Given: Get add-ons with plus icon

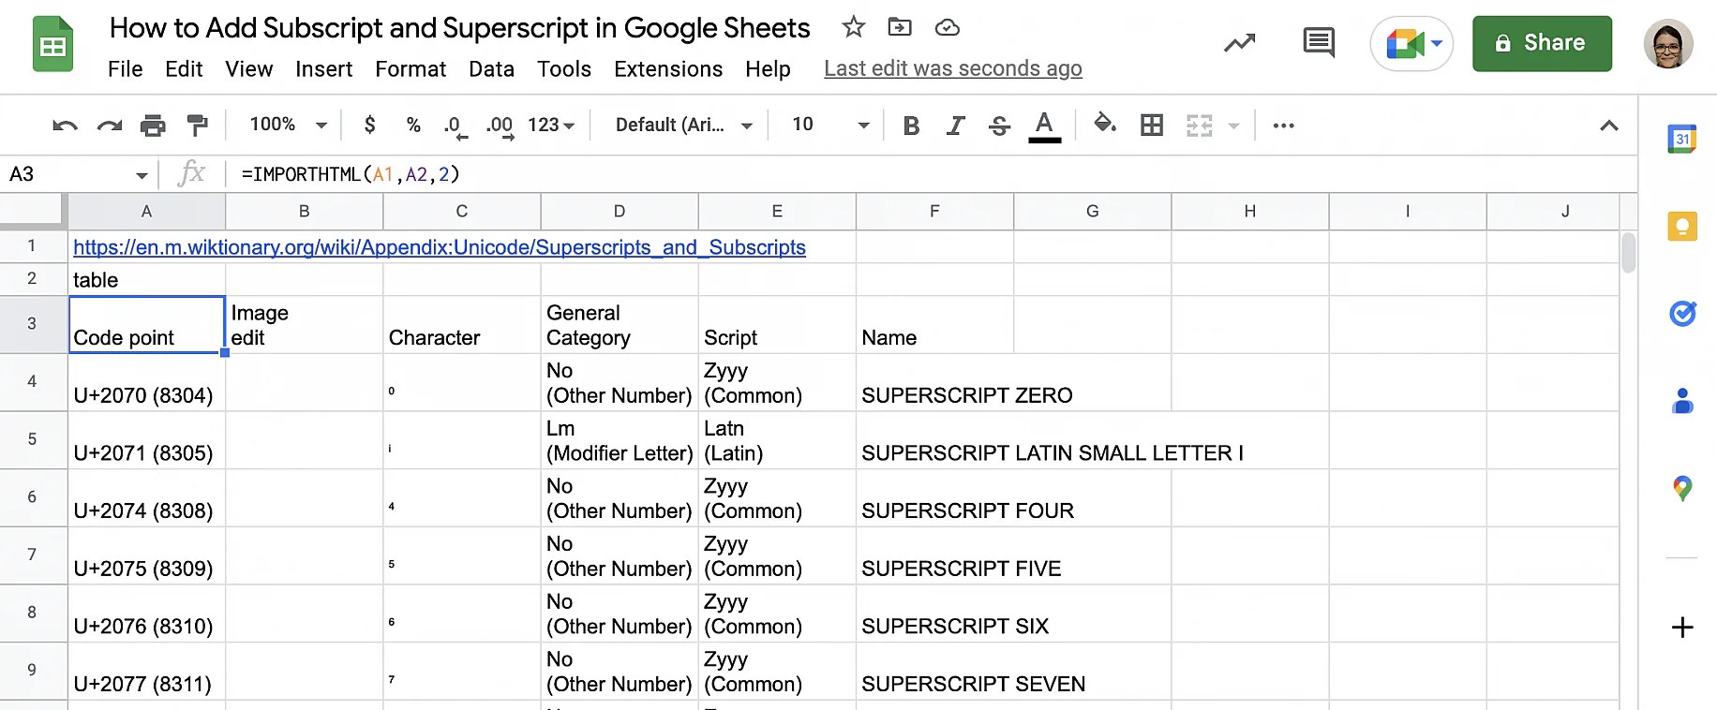Looking at the screenshot, I should pyautogui.click(x=1682, y=627).
